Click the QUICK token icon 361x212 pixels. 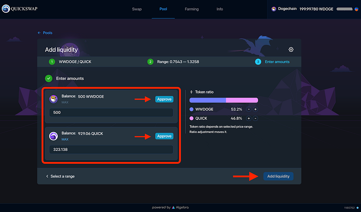[53, 136]
